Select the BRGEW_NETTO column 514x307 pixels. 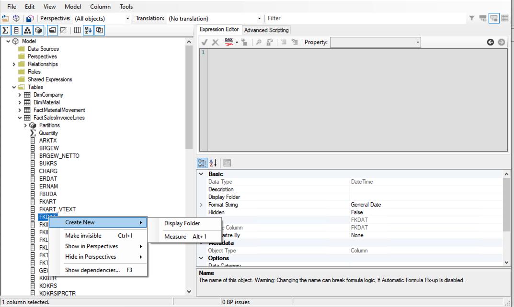pyautogui.click(x=59, y=156)
